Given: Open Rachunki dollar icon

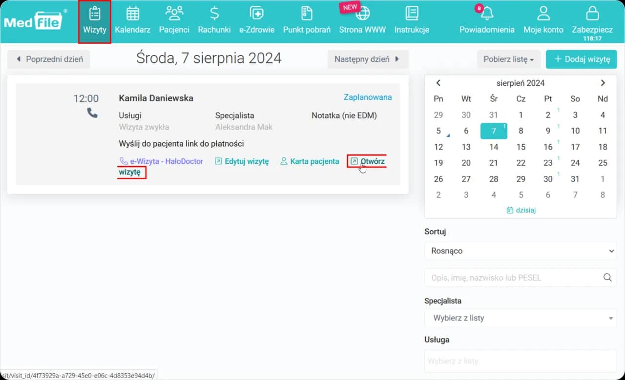Looking at the screenshot, I should [x=214, y=14].
